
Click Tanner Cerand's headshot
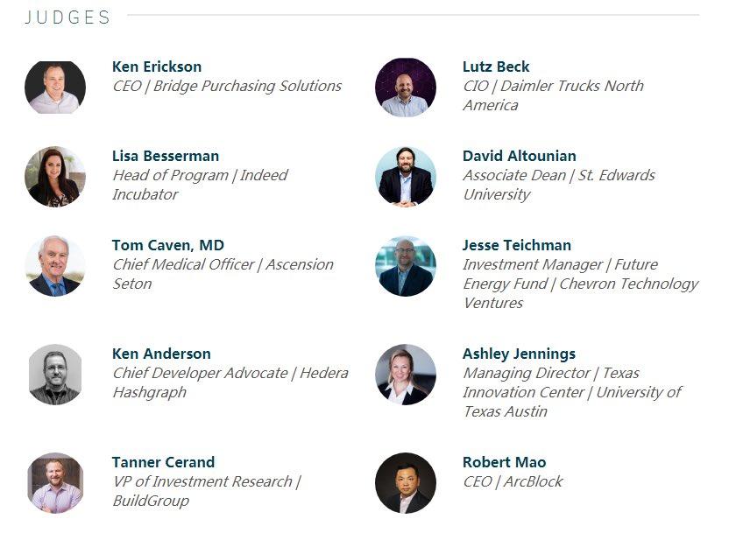pyautogui.click(x=55, y=483)
